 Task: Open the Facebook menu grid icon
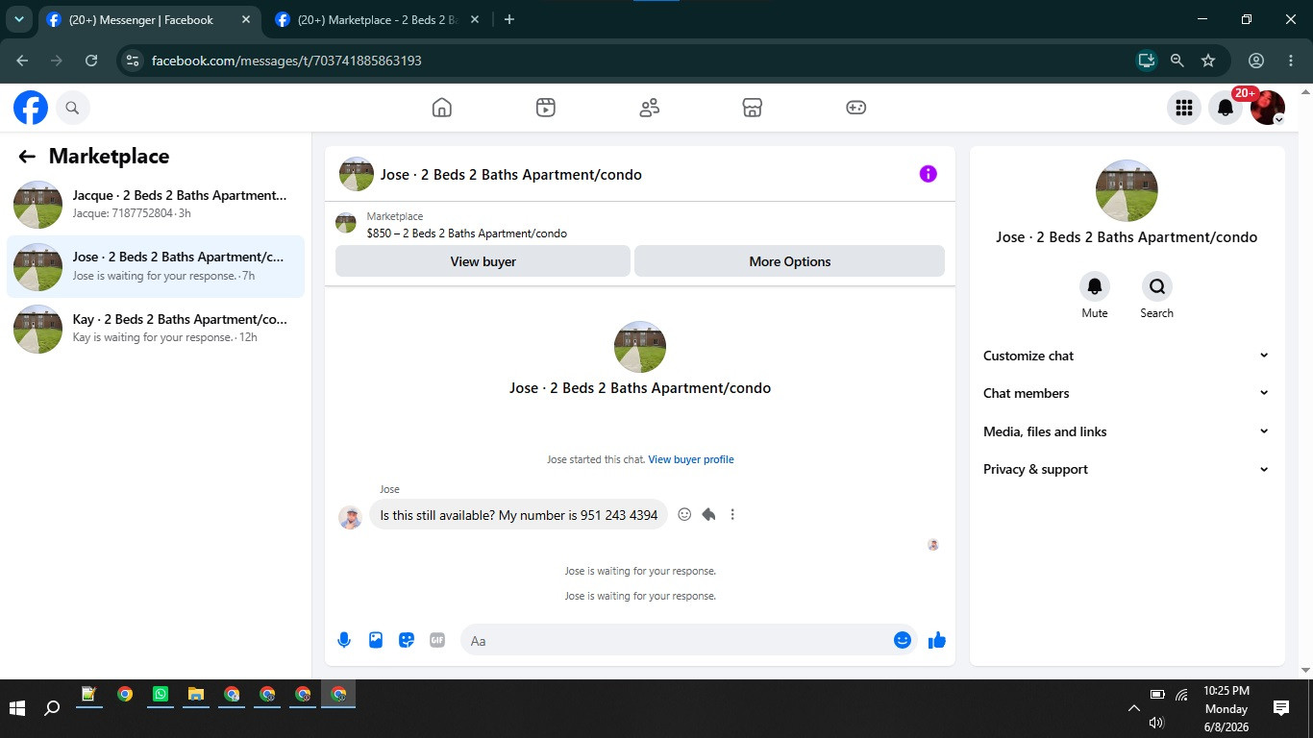point(1184,108)
